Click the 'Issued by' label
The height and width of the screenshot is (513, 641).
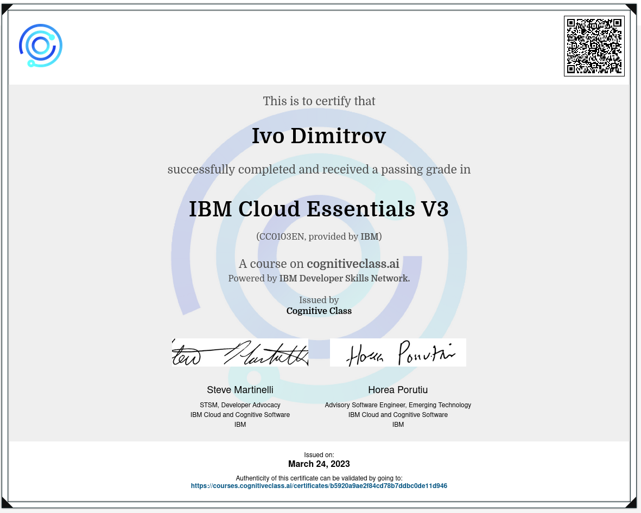click(319, 300)
